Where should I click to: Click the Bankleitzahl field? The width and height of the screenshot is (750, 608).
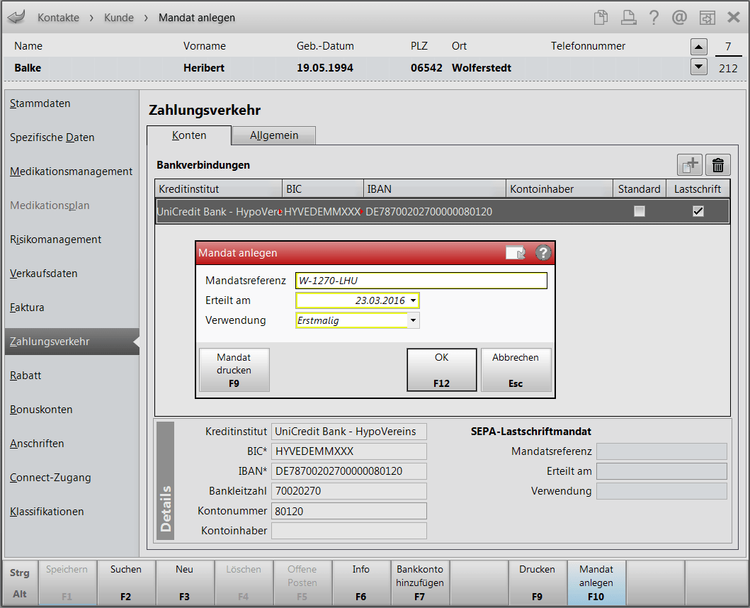click(348, 491)
